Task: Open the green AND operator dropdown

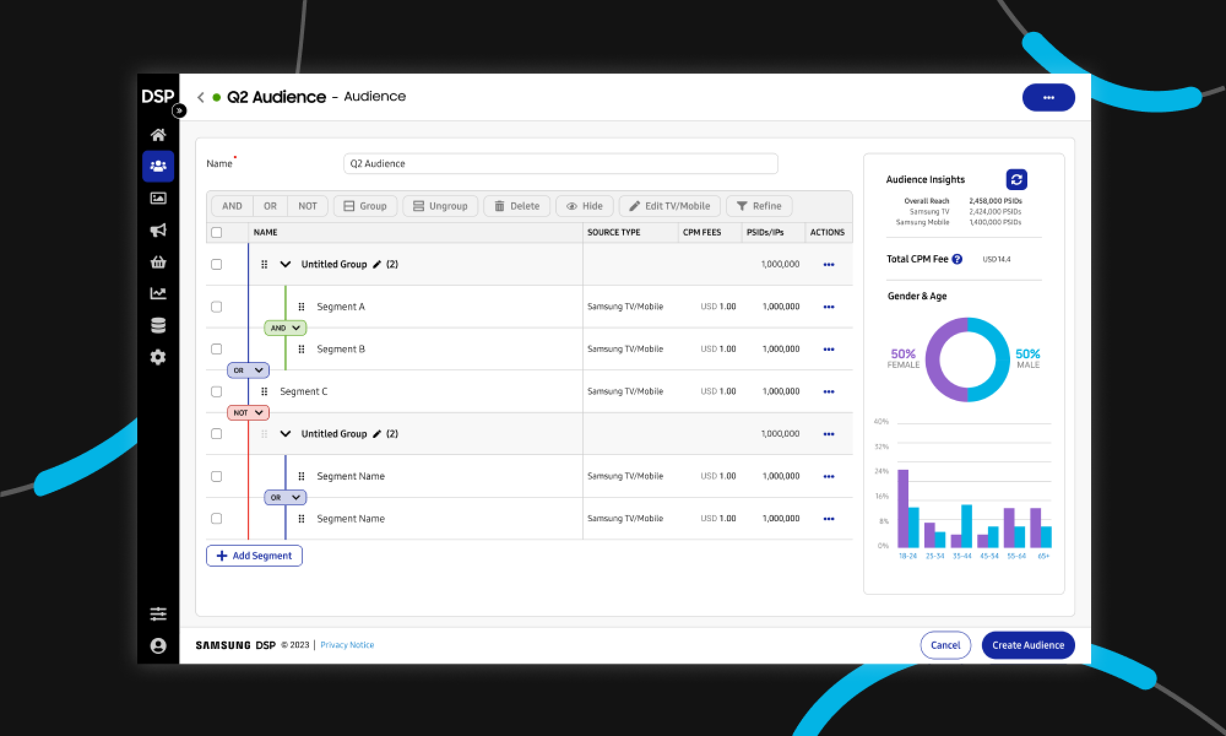Action: tap(285, 328)
